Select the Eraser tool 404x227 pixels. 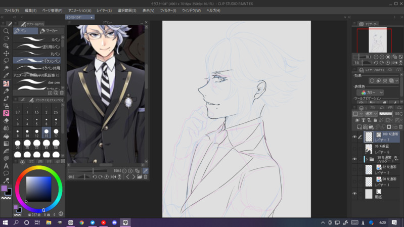6,121
